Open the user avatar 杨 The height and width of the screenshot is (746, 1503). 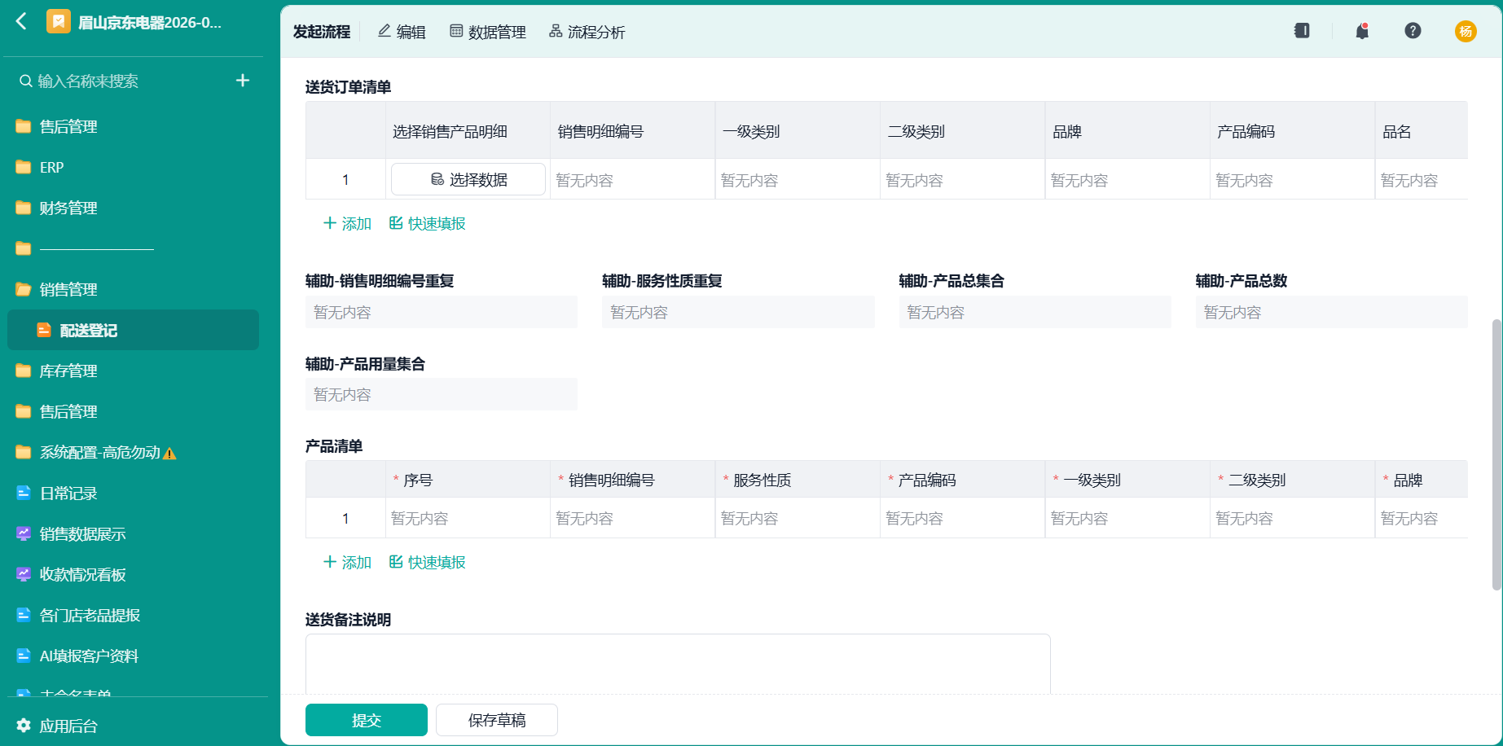click(1466, 31)
